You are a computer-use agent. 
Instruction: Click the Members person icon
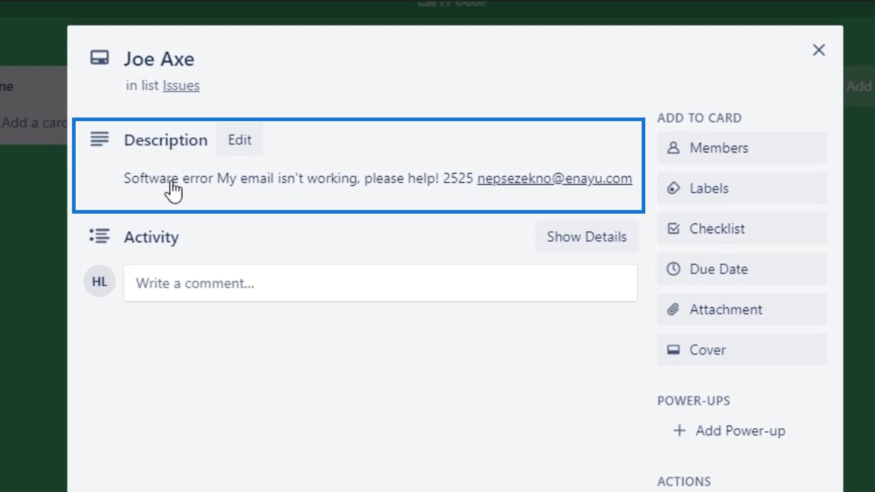673,148
